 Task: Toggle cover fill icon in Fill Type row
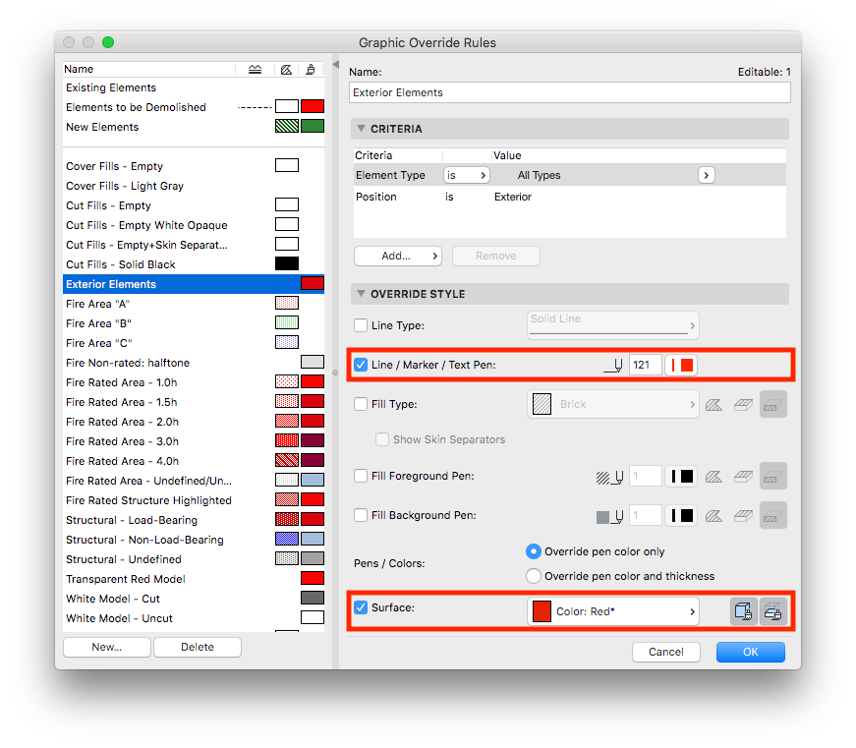[743, 405]
